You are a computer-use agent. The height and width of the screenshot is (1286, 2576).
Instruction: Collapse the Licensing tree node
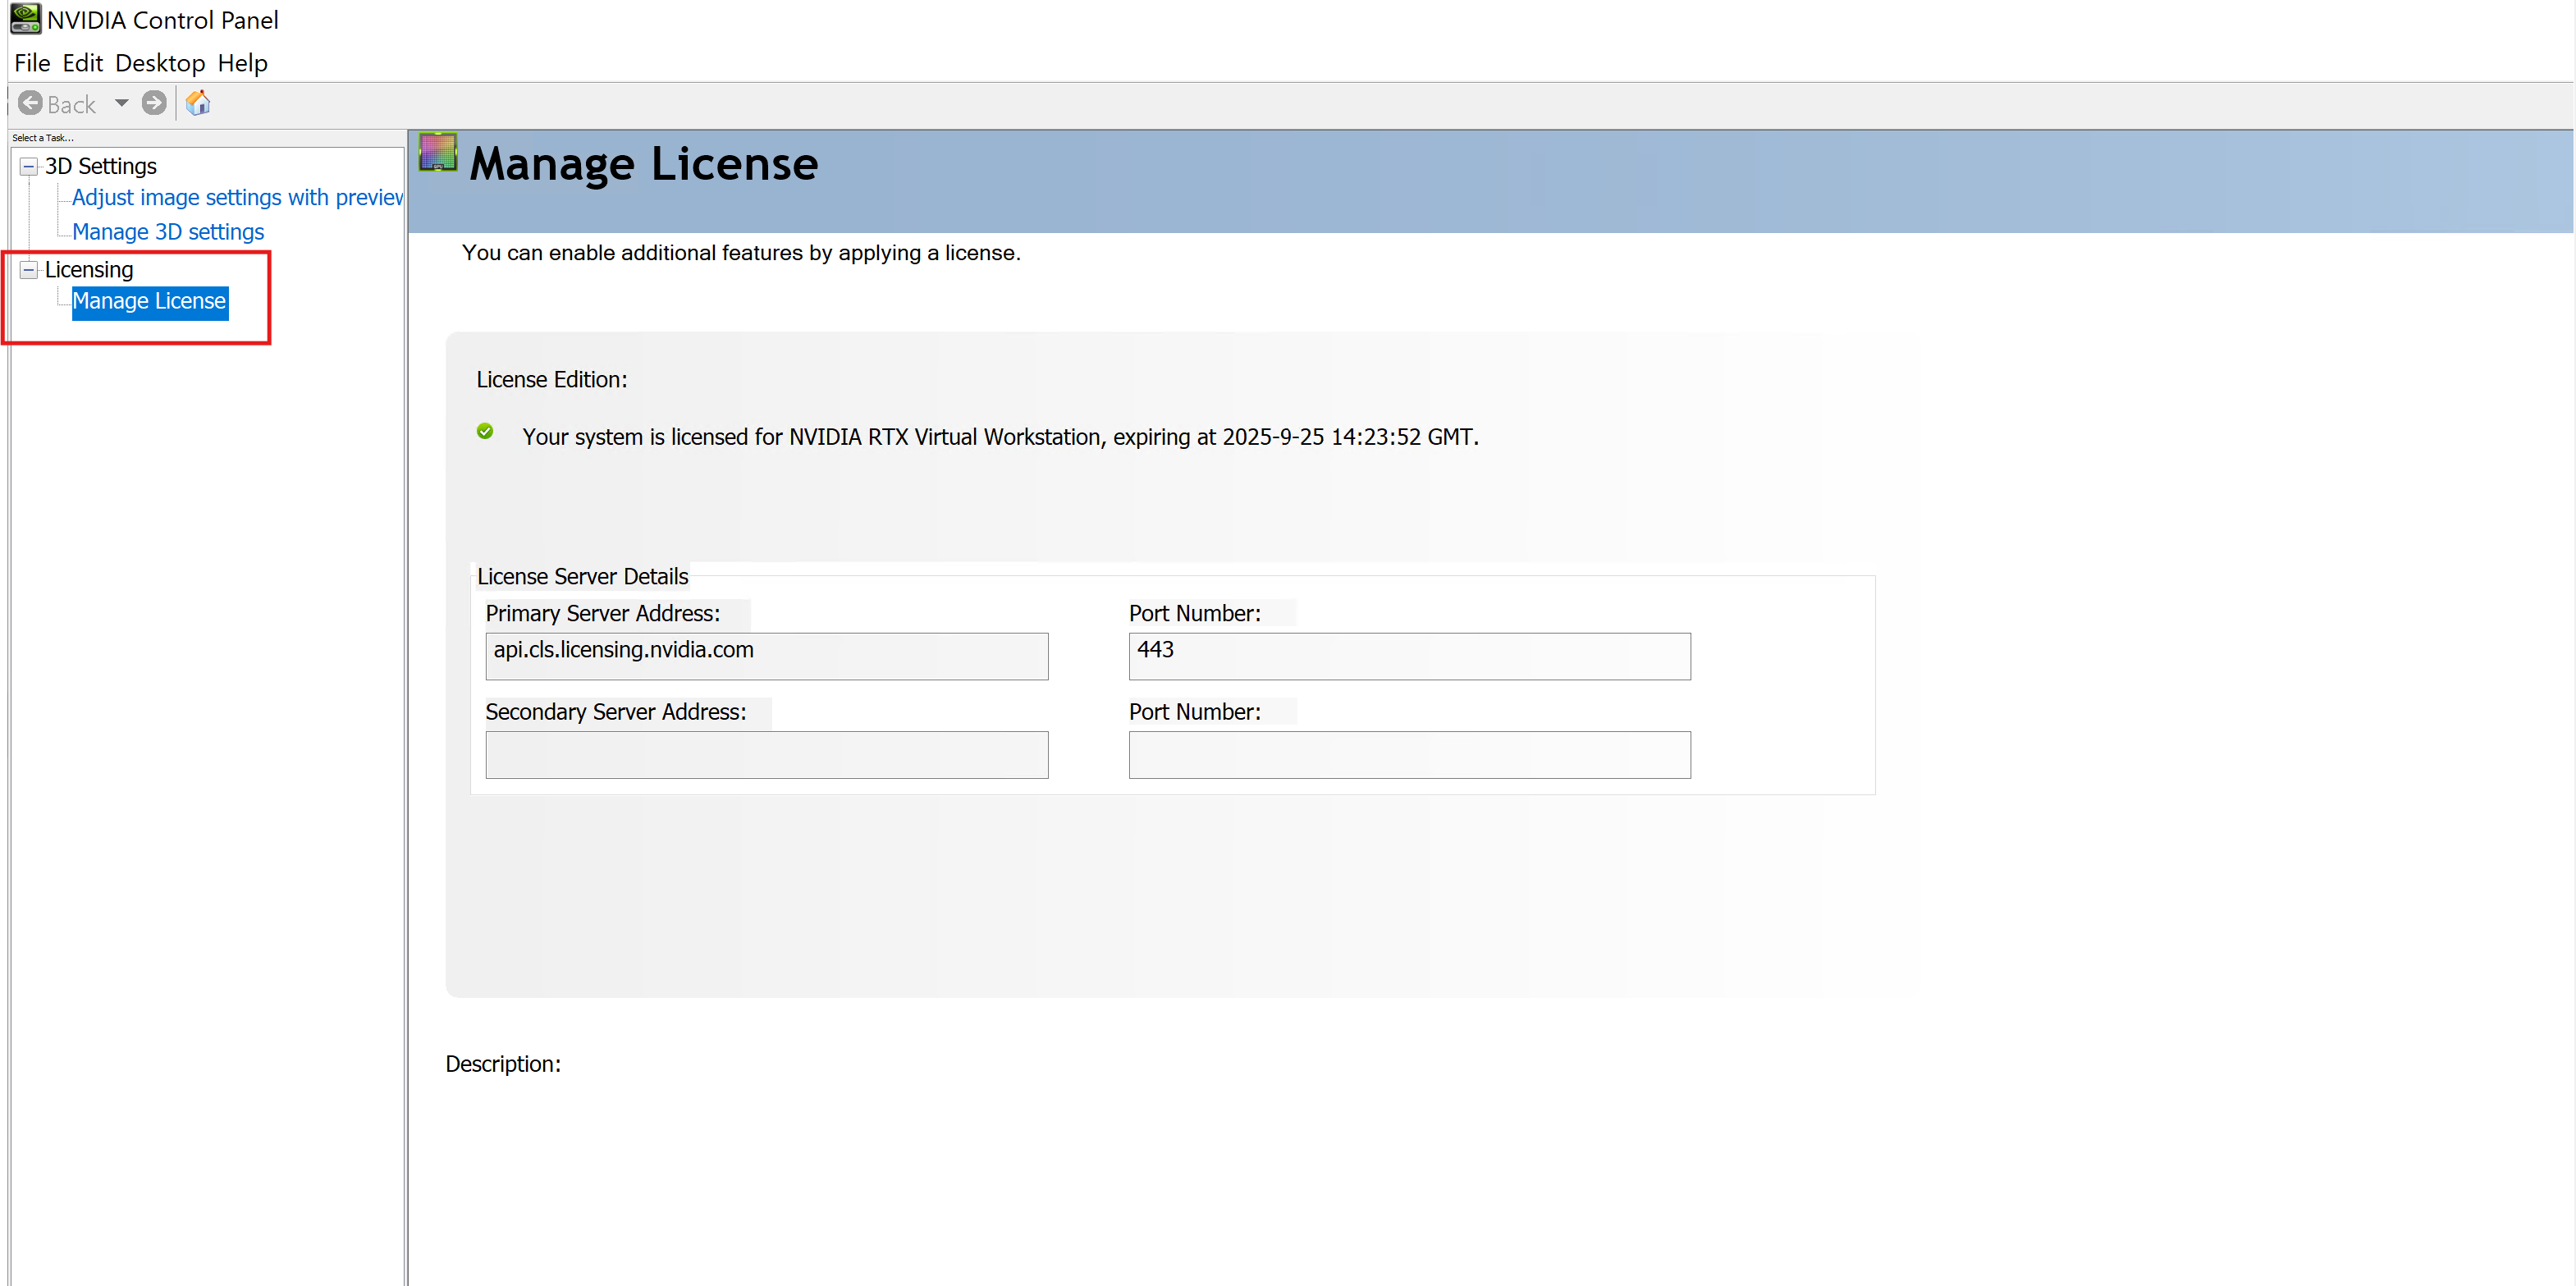point(29,270)
